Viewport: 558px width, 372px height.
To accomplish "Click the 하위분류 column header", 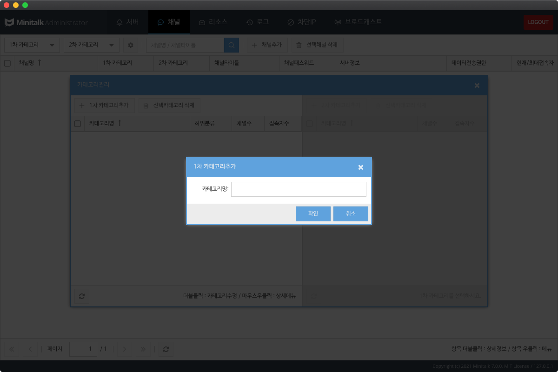I will tap(211, 124).
